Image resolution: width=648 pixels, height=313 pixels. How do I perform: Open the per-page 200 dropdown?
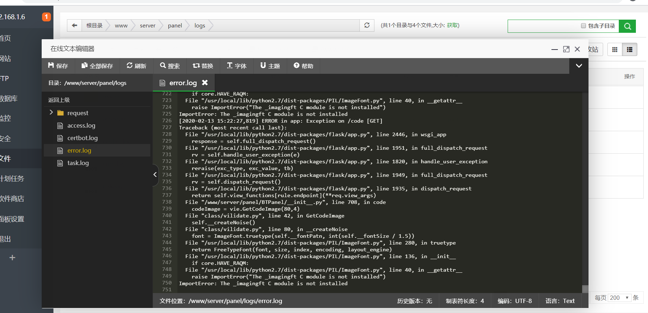point(620,298)
